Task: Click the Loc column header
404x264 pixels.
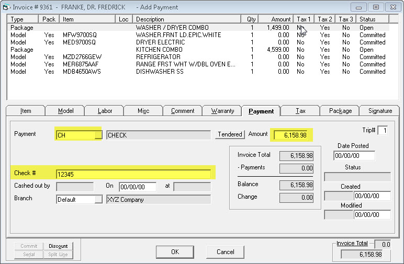Action: coord(124,19)
